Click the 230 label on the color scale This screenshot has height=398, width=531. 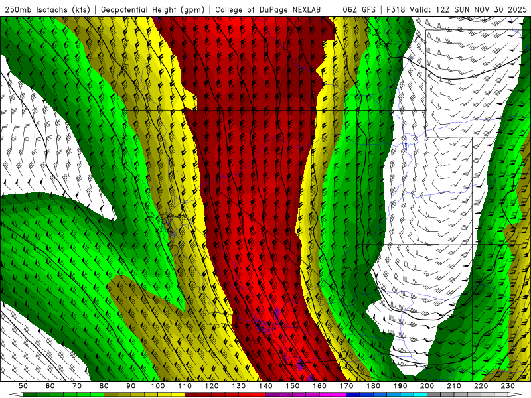[508, 386]
